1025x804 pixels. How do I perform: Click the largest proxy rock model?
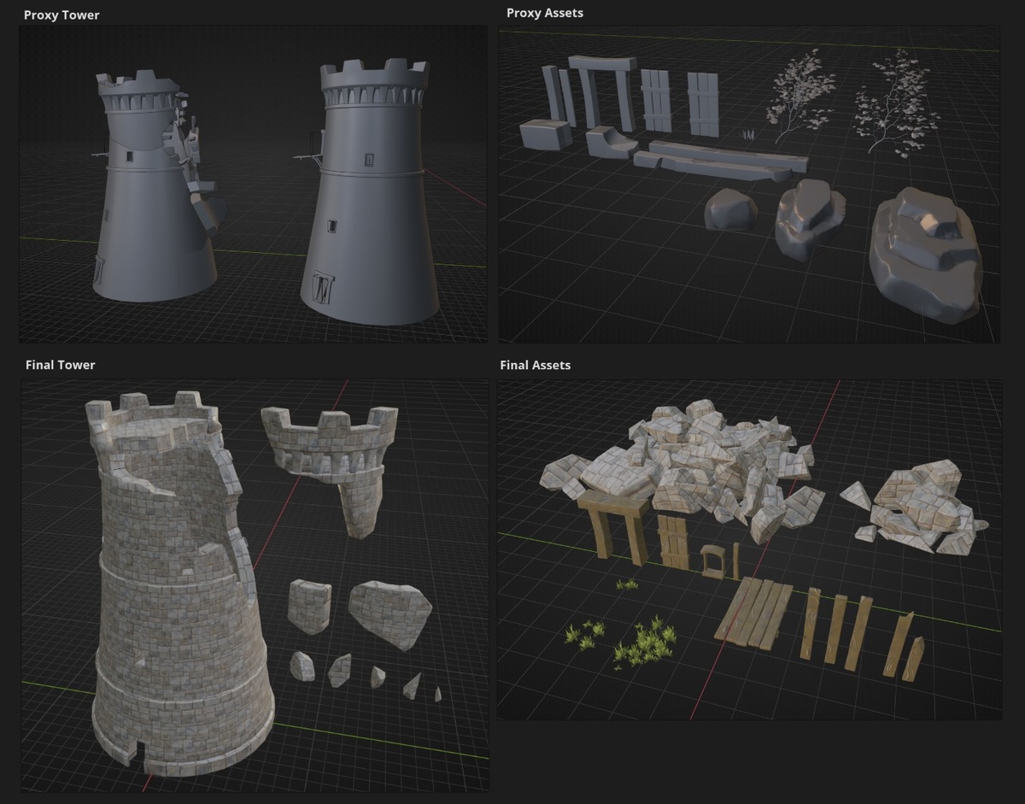[x=926, y=255]
